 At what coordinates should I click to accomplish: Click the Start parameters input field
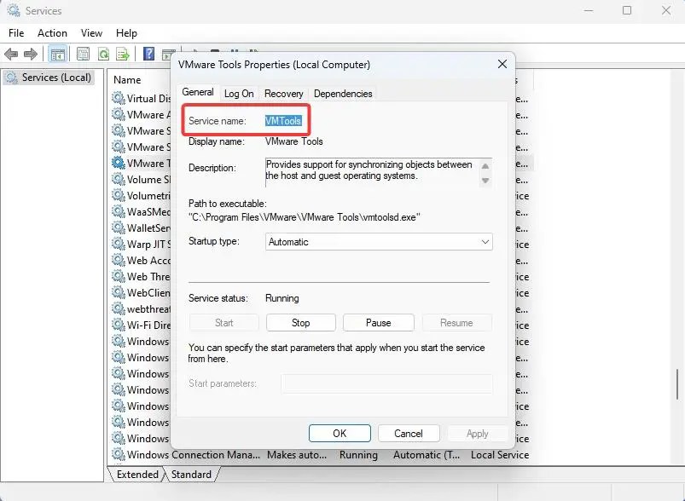pyautogui.click(x=386, y=383)
